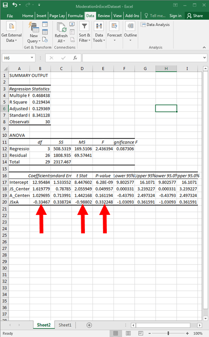
Task: Switch to Page Break Preview icon
Action: pyautogui.click(x=141, y=333)
